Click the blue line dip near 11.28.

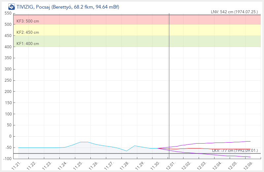coord(126,151)
